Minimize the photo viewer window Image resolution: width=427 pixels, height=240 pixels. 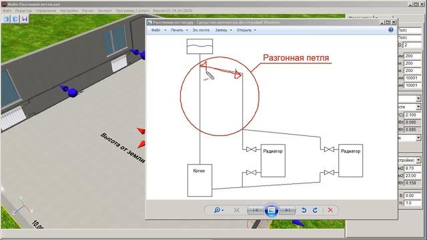tap(382, 22)
